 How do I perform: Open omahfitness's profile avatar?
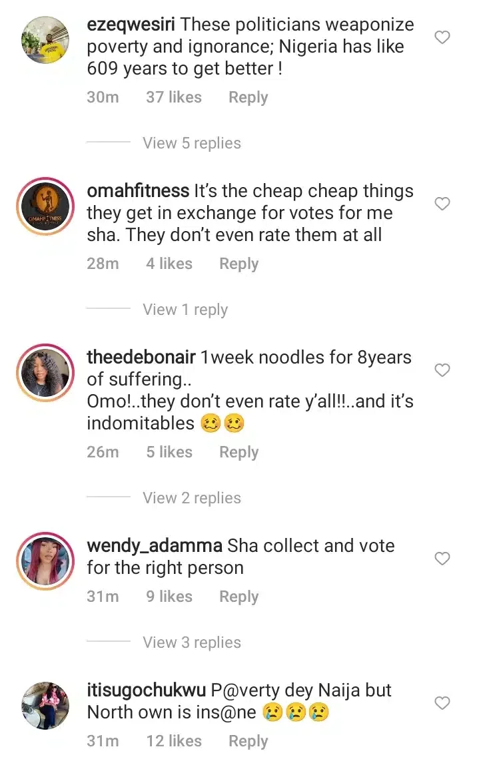45,206
